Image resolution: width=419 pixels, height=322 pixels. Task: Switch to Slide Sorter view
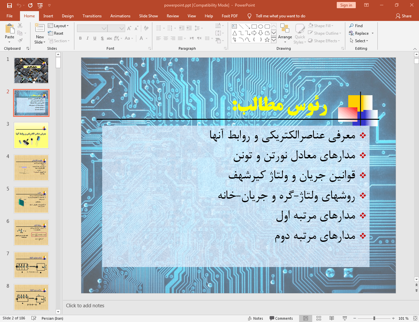click(319, 318)
